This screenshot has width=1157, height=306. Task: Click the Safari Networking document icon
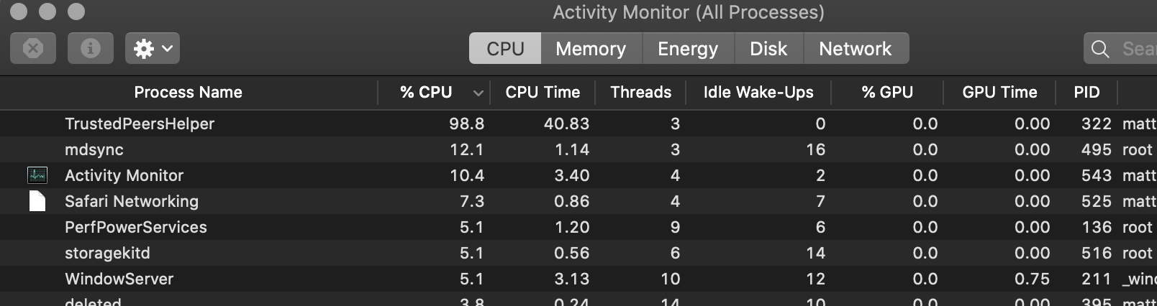[37, 201]
